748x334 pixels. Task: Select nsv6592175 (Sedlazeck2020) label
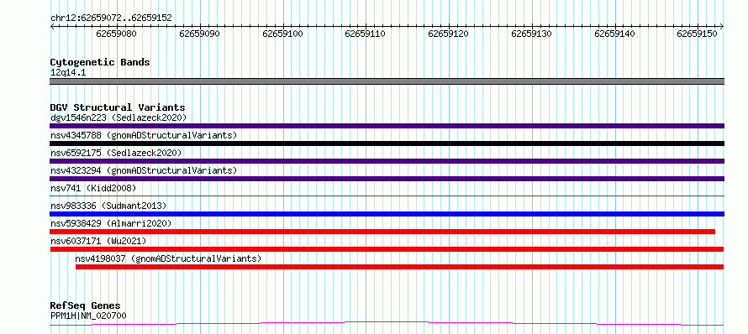click(116, 153)
